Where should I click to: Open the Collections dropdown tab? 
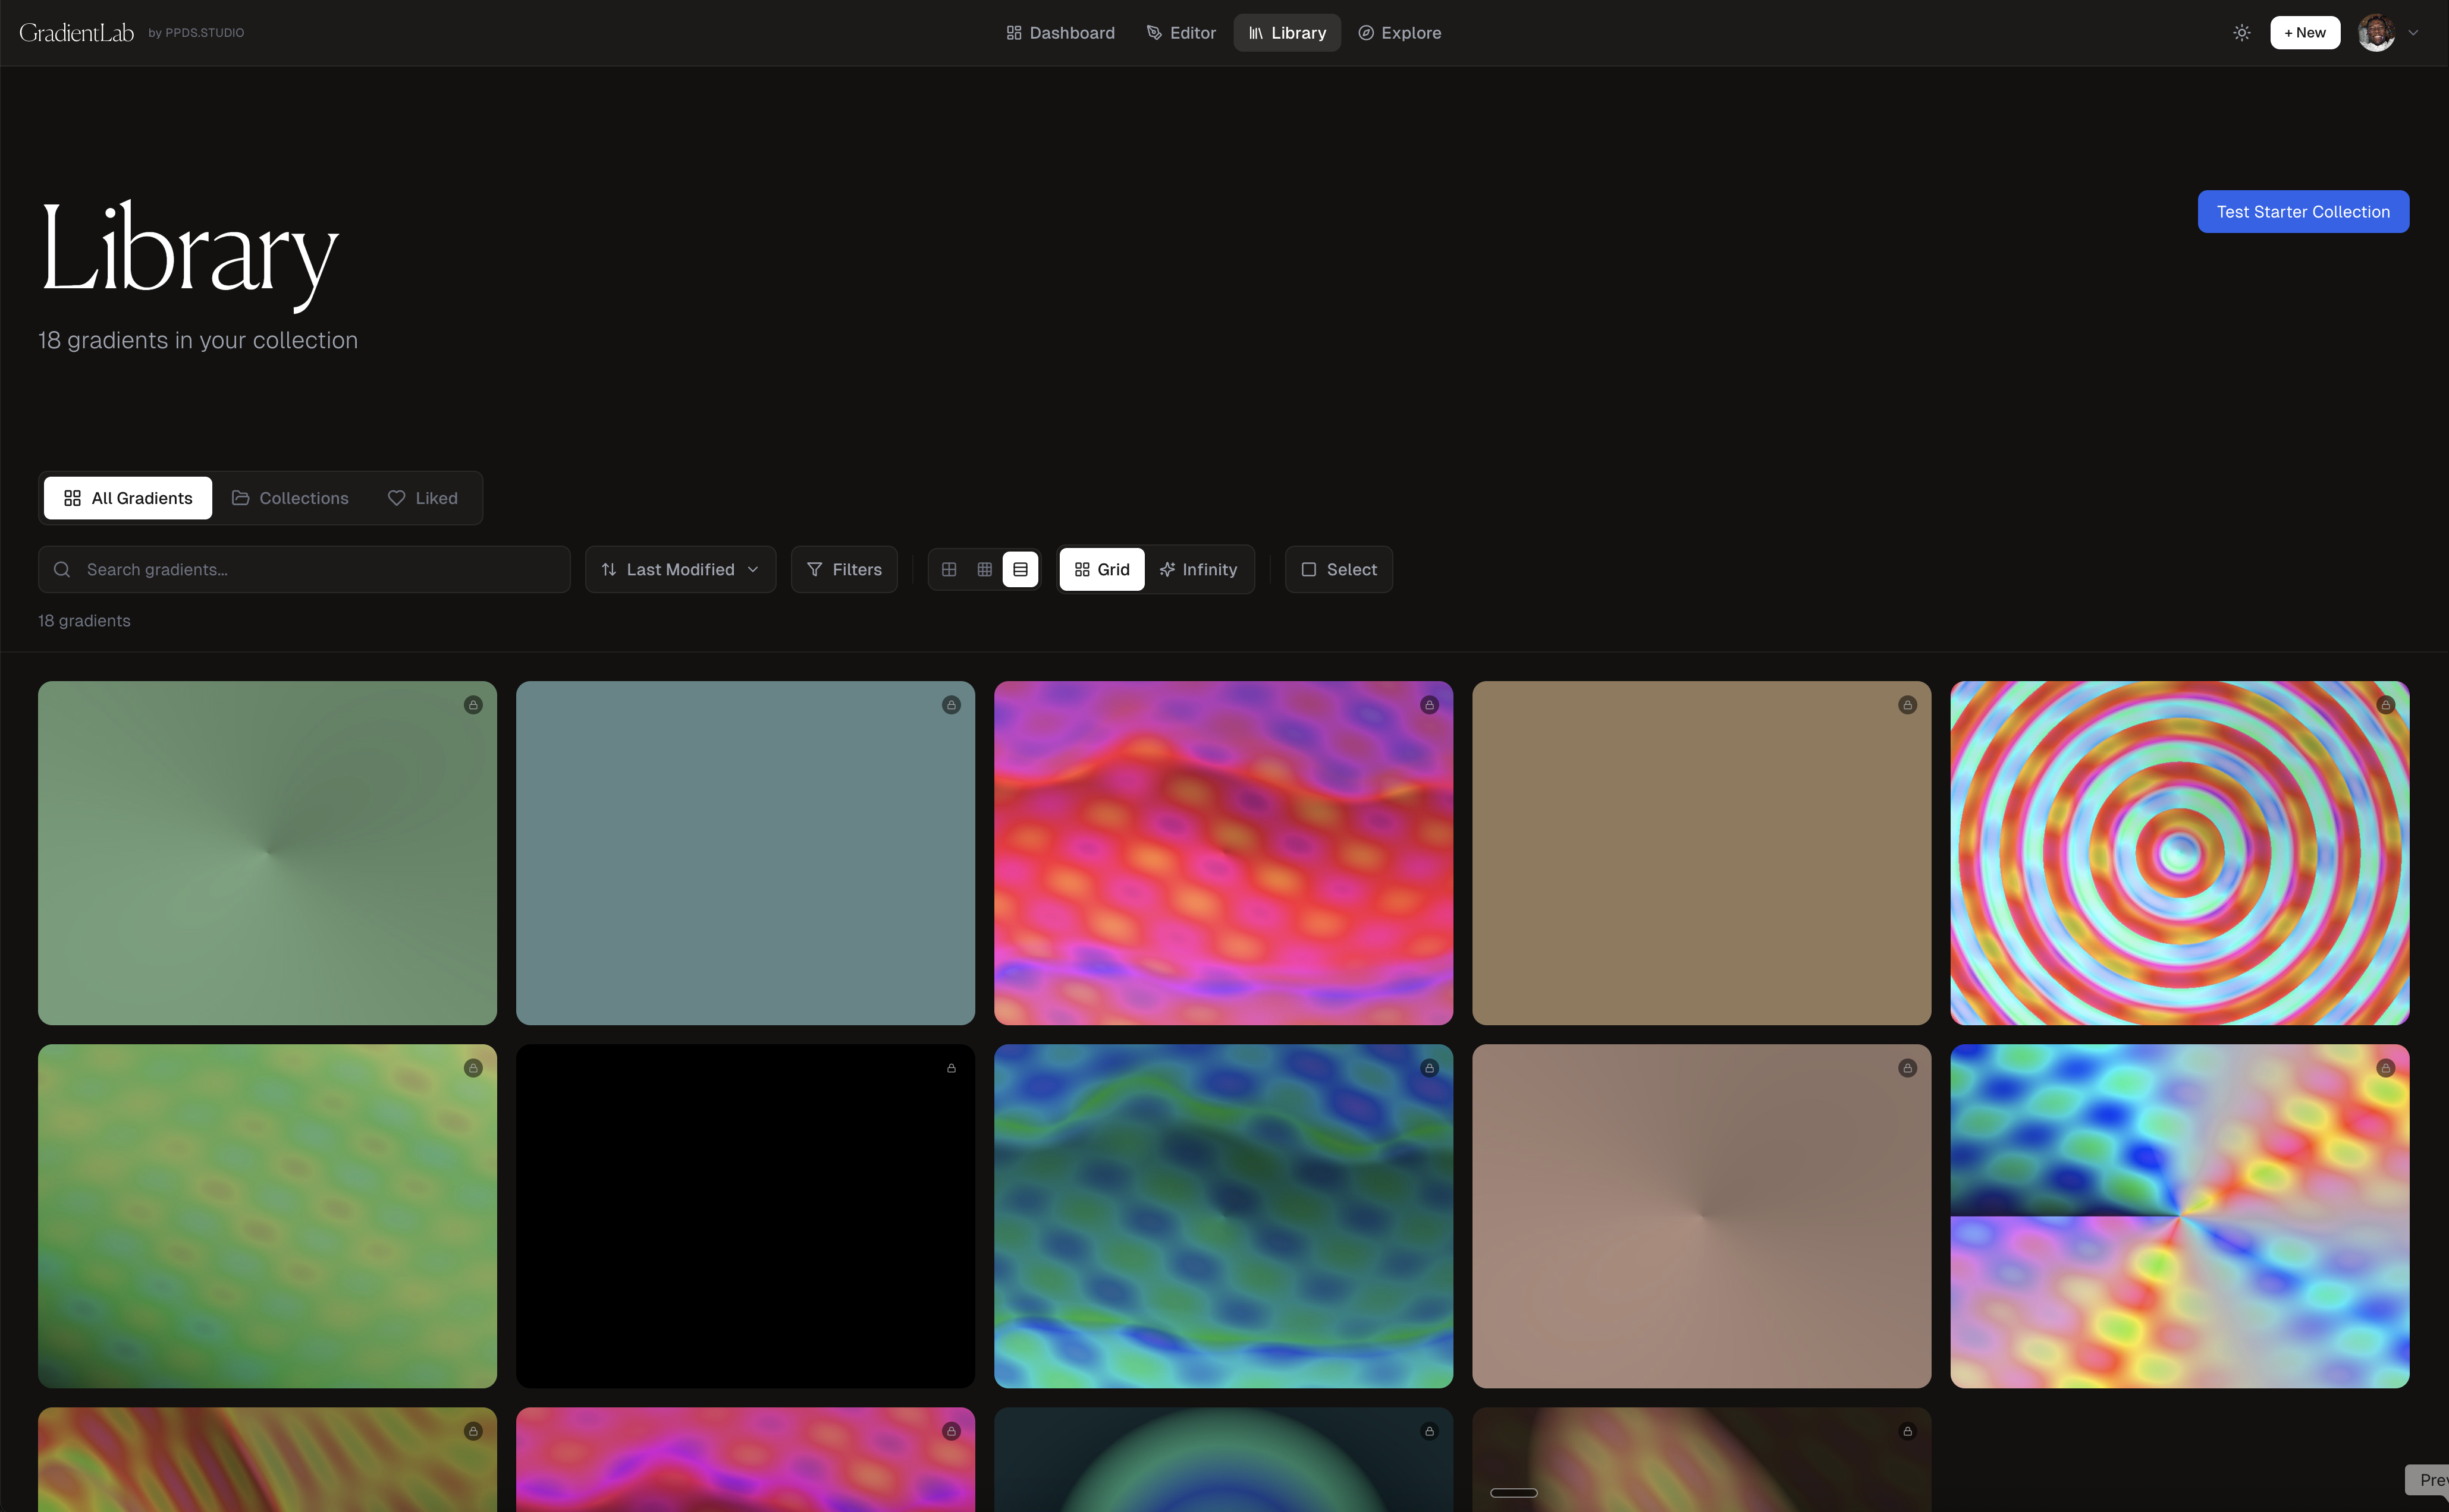click(290, 497)
